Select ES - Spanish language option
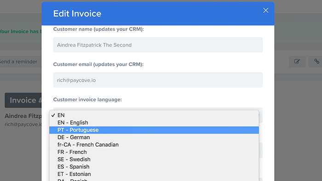Screen dimensions: 322x181 click(154, 167)
